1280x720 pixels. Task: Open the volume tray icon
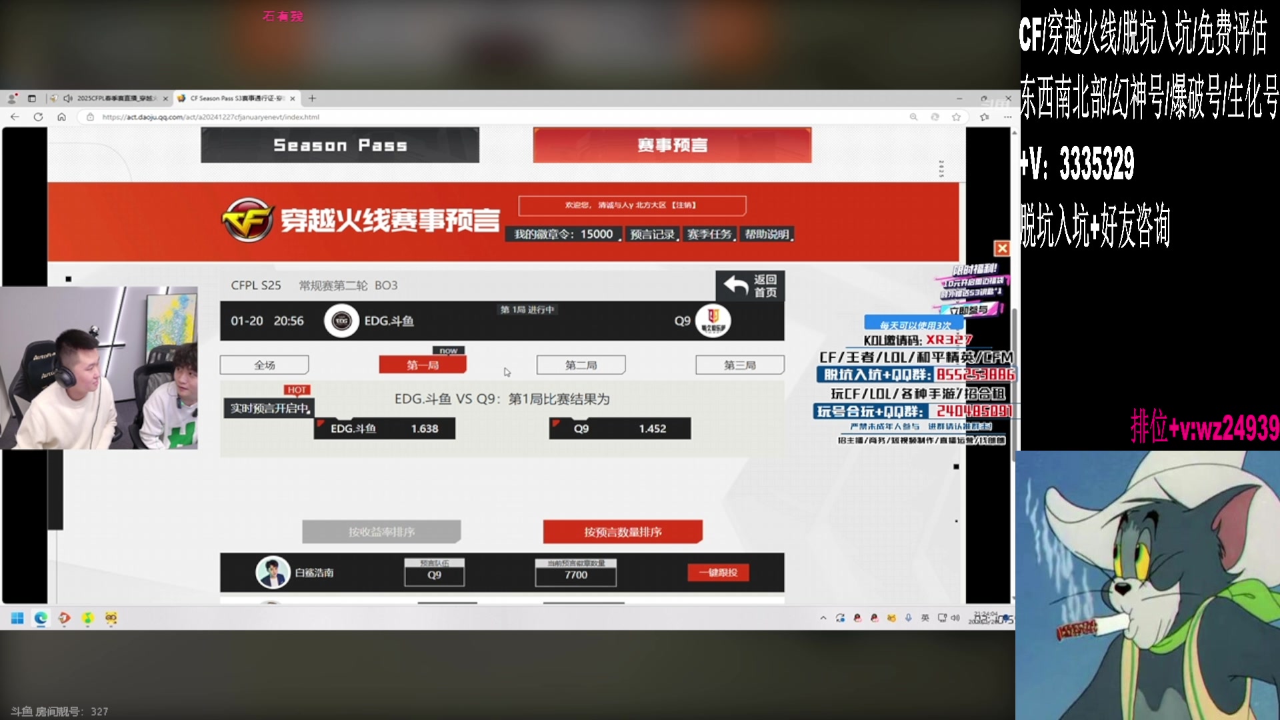point(955,618)
